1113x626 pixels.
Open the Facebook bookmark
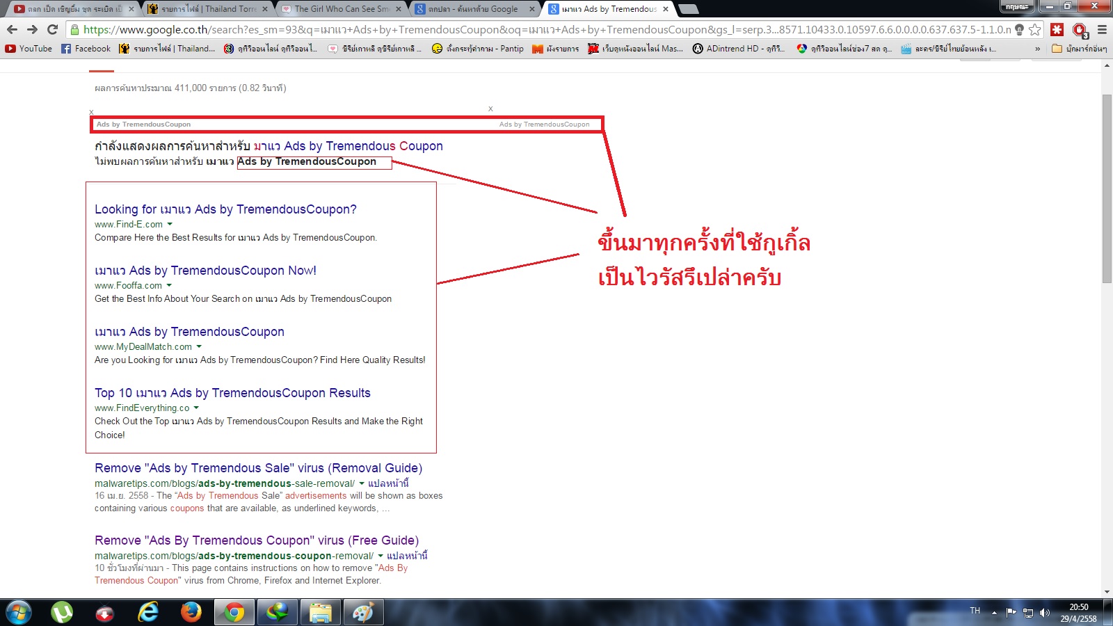click(86, 49)
